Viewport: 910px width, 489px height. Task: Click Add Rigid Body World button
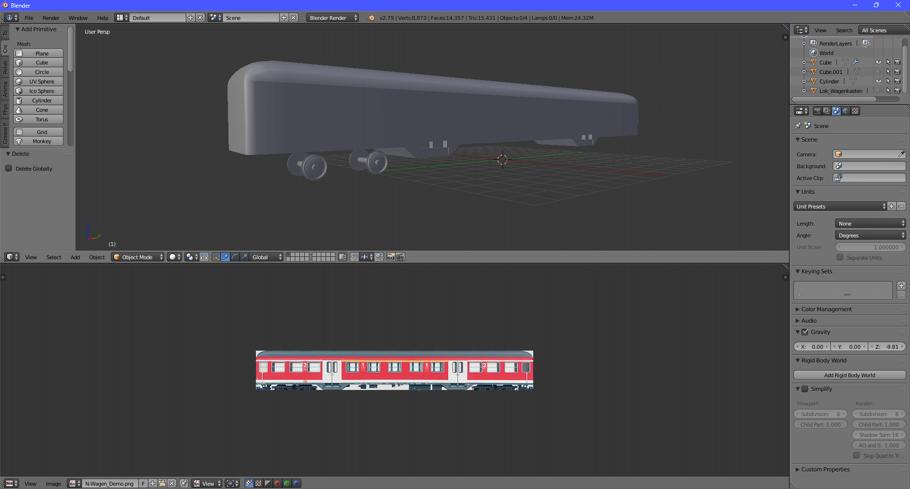pyautogui.click(x=849, y=375)
